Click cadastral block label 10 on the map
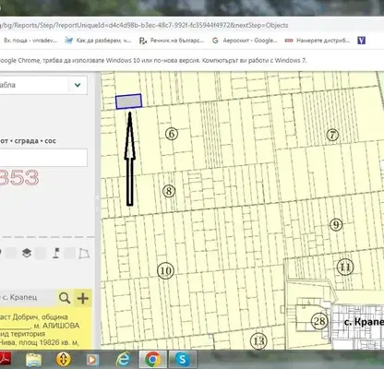384x369 pixels. tap(165, 270)
